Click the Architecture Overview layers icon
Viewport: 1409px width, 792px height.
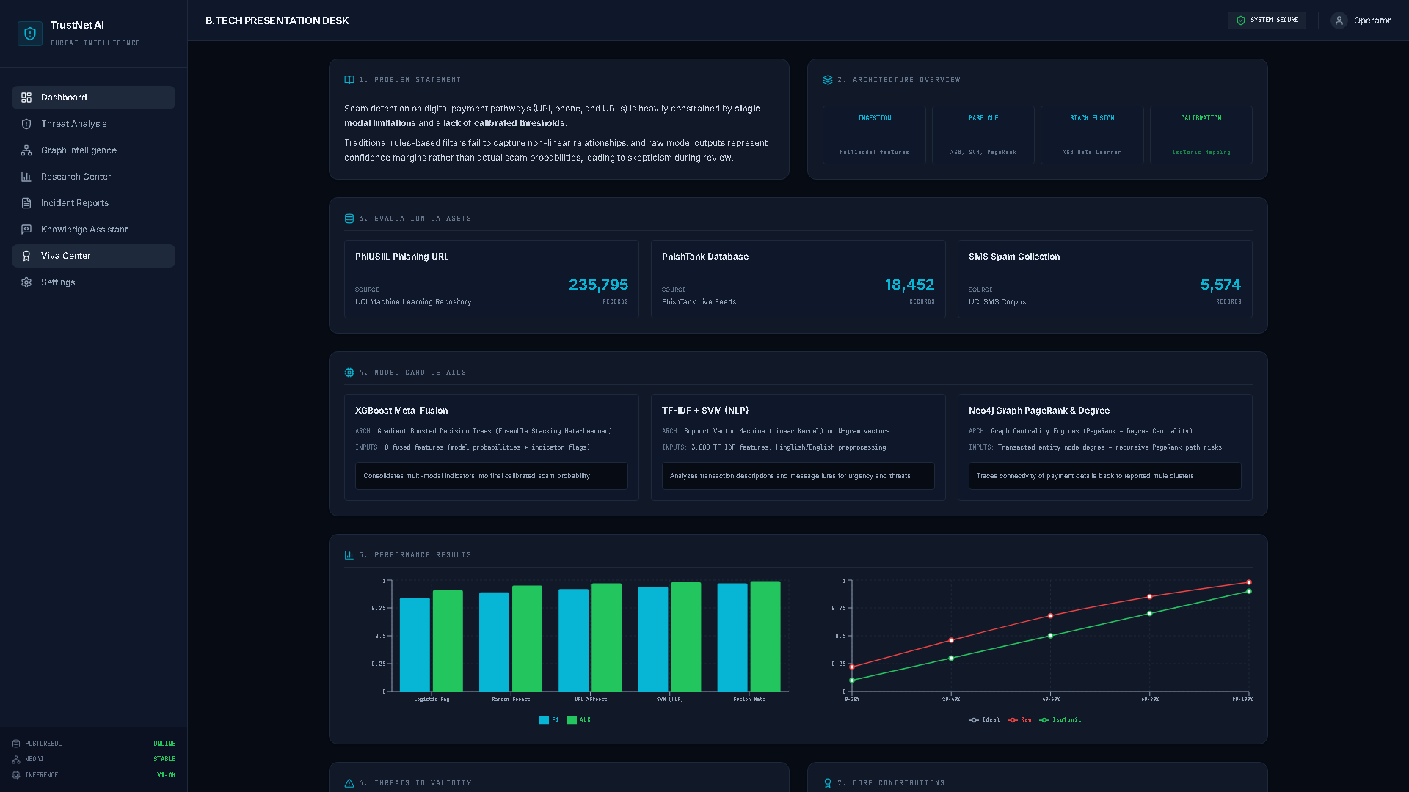tap(828, 80)
